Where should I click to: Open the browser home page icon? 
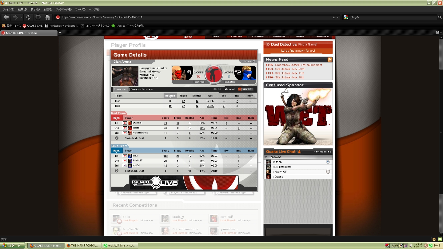(47, 17)
